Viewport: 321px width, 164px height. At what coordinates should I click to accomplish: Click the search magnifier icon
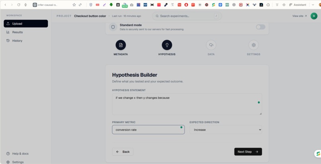coord(157,16)
